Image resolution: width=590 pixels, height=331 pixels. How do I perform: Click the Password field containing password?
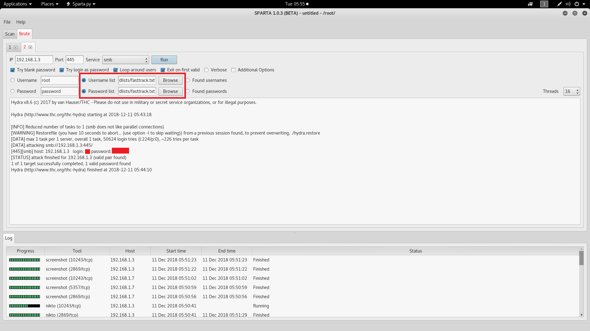(60, 91)
